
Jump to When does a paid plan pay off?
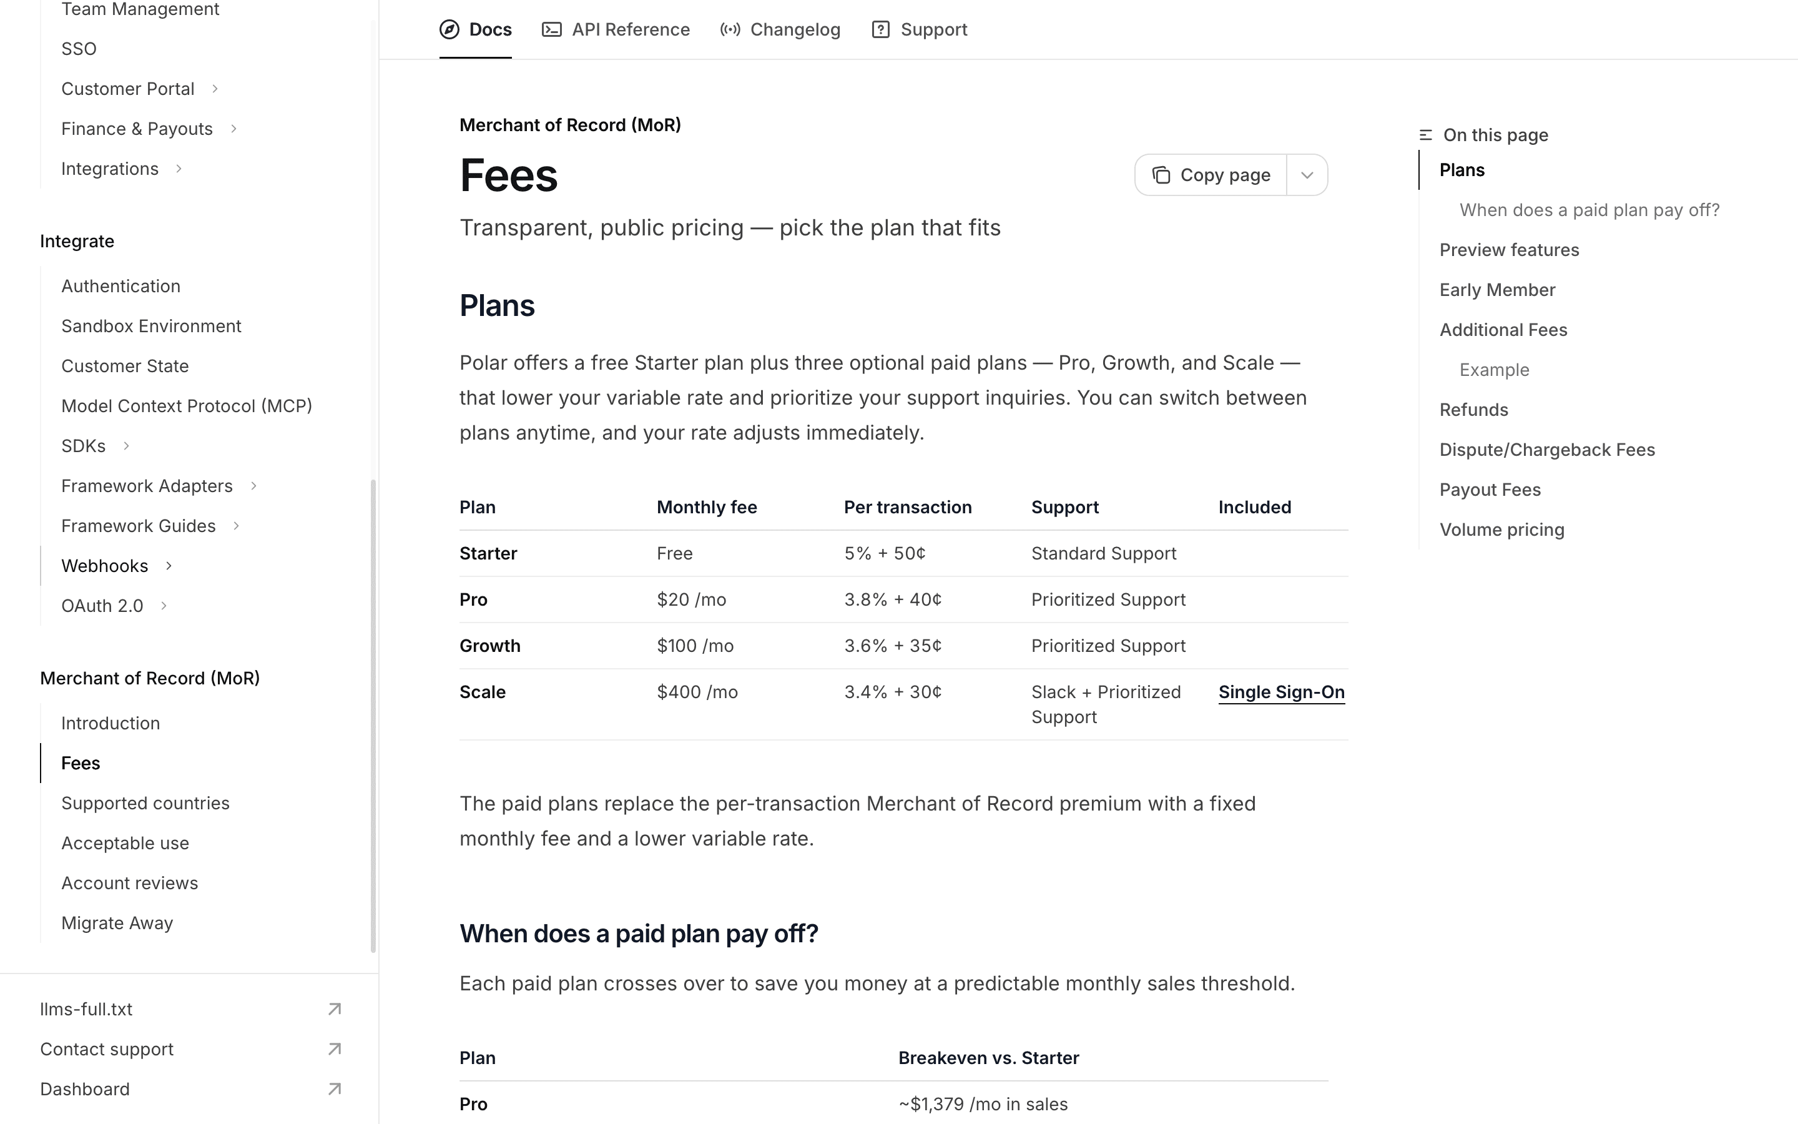click(x=1589, y=210)
